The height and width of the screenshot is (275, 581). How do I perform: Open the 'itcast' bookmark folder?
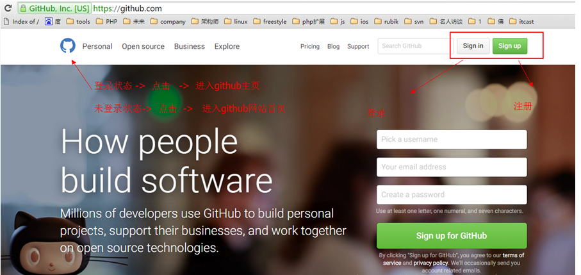coord(521,22)
